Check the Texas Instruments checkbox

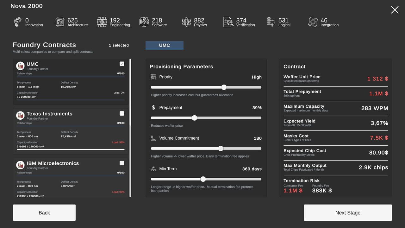click(x=122, y=113)
